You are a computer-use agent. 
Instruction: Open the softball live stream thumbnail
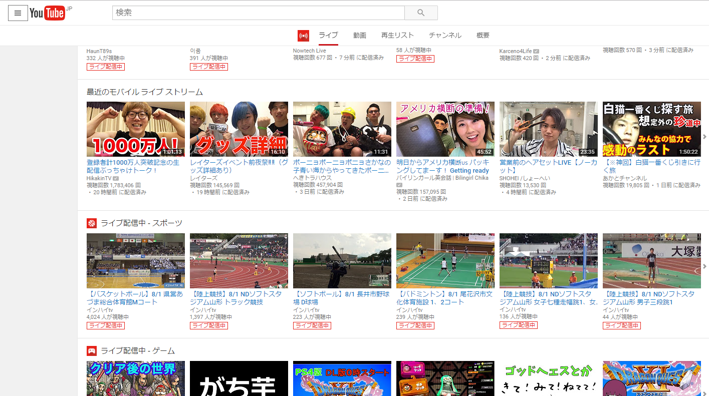(342, 261)
